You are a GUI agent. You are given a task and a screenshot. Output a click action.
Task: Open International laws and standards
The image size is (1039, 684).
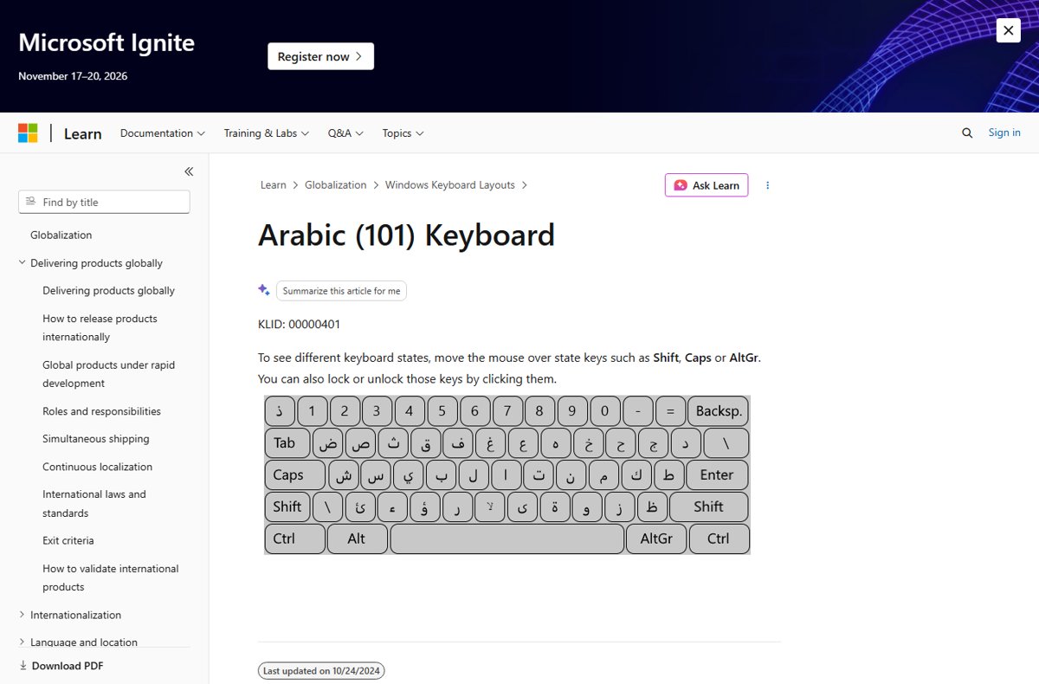point(94,503)
